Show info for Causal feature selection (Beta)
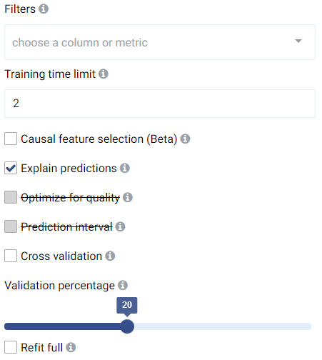The height and width of the screenshot is (360, 322). 185,139
